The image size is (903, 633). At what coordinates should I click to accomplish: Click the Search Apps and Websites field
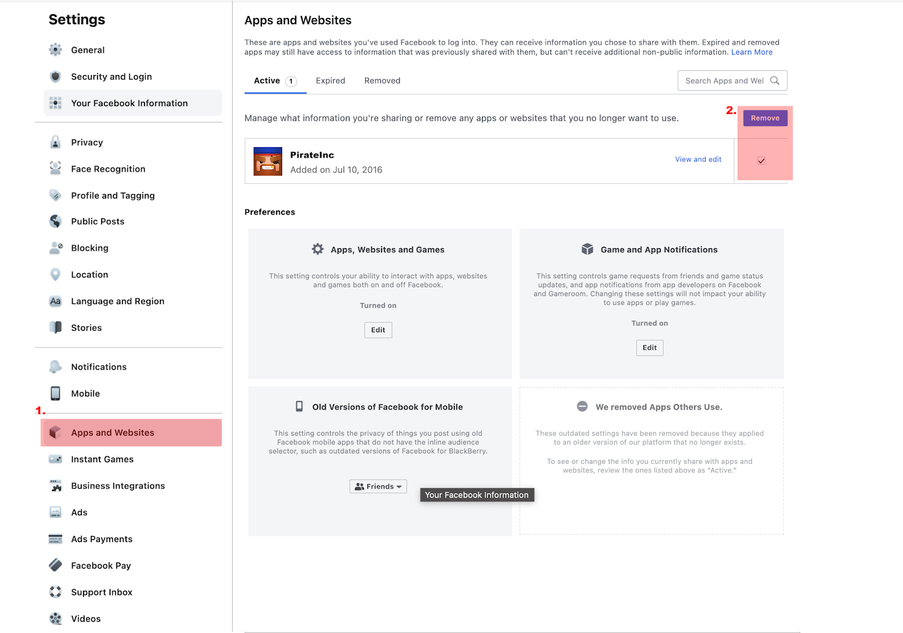(x=733, y=81)
